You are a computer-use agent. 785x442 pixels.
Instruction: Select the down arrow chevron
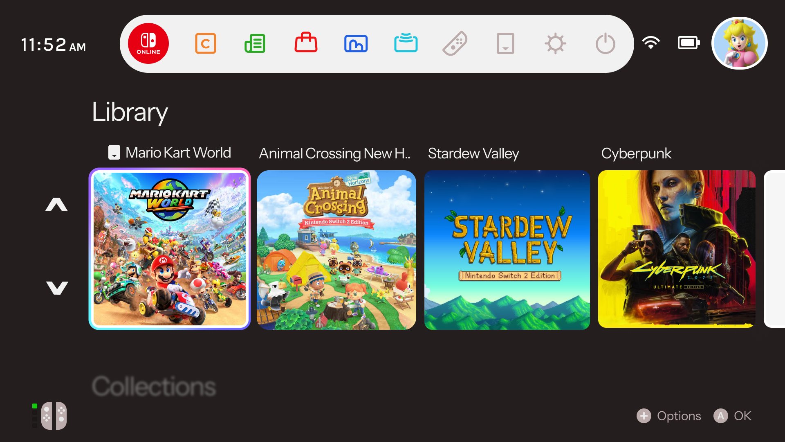[57, 288]
